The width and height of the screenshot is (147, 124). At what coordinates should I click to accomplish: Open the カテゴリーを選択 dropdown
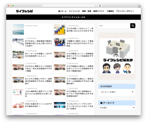[117, 92]
